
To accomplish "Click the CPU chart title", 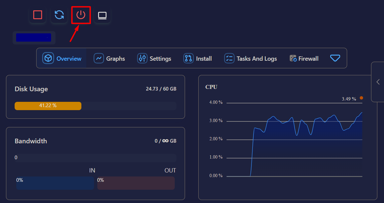I will [211, 87].
